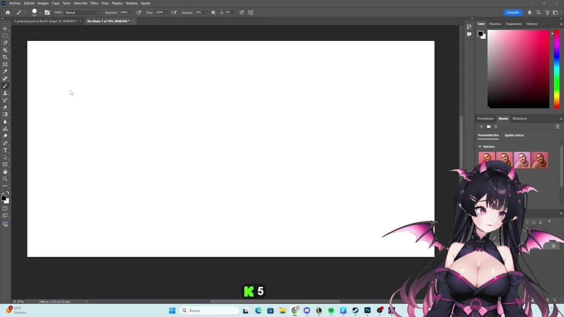Select the Eyedropper tool

5,71
